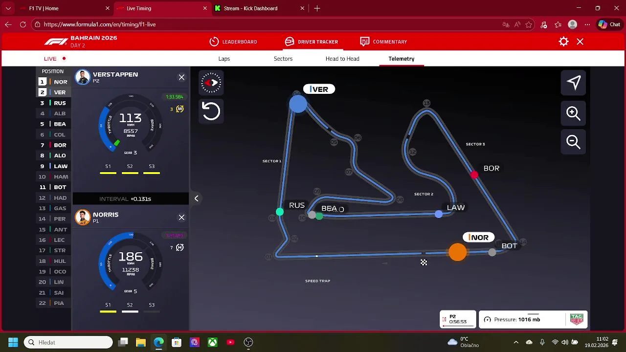Choose LEC in position list
The image size is (626, 352).
coord(54,240)
